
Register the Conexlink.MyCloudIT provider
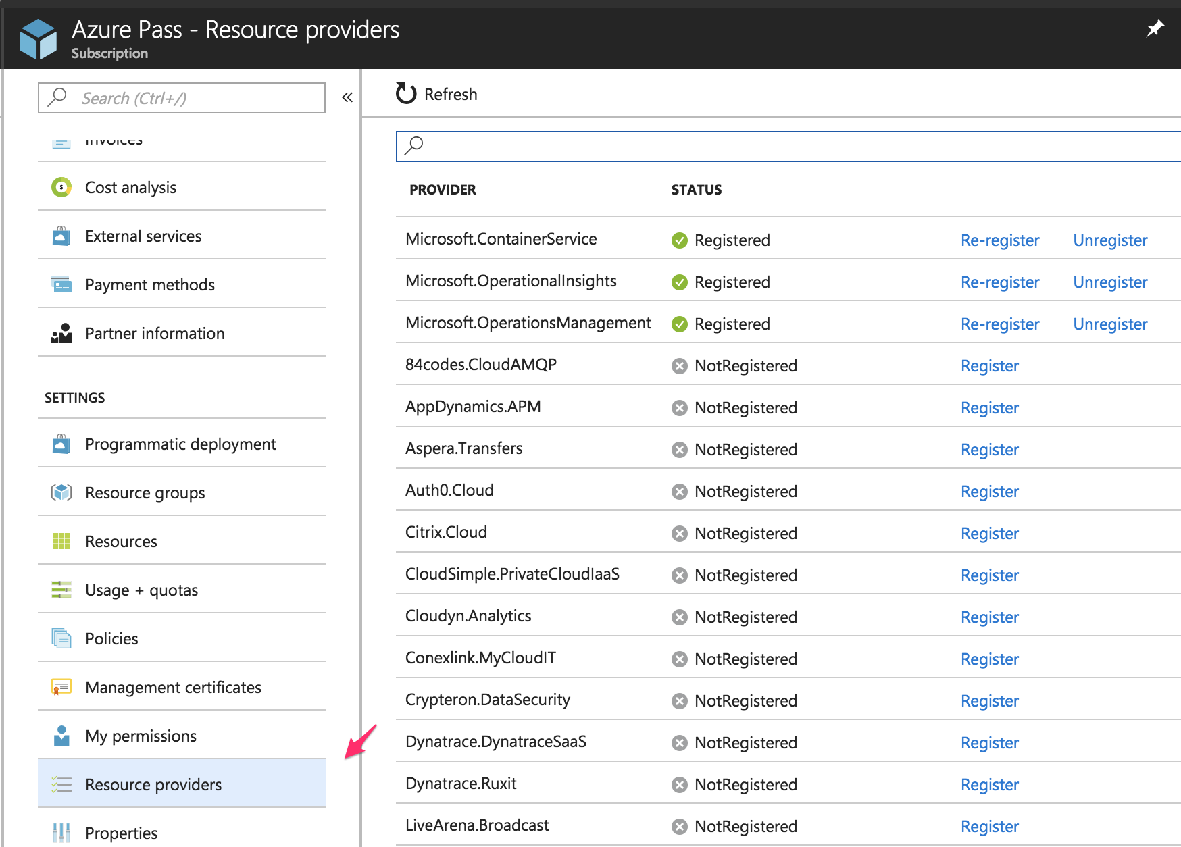pos(990,659)
